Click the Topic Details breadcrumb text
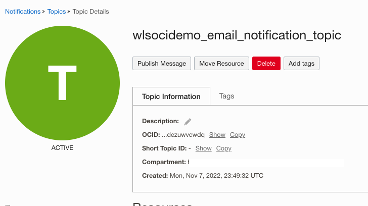 tap(90, 12)
